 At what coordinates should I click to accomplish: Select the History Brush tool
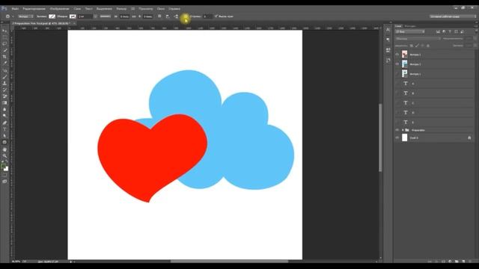(x=4, y=90)
